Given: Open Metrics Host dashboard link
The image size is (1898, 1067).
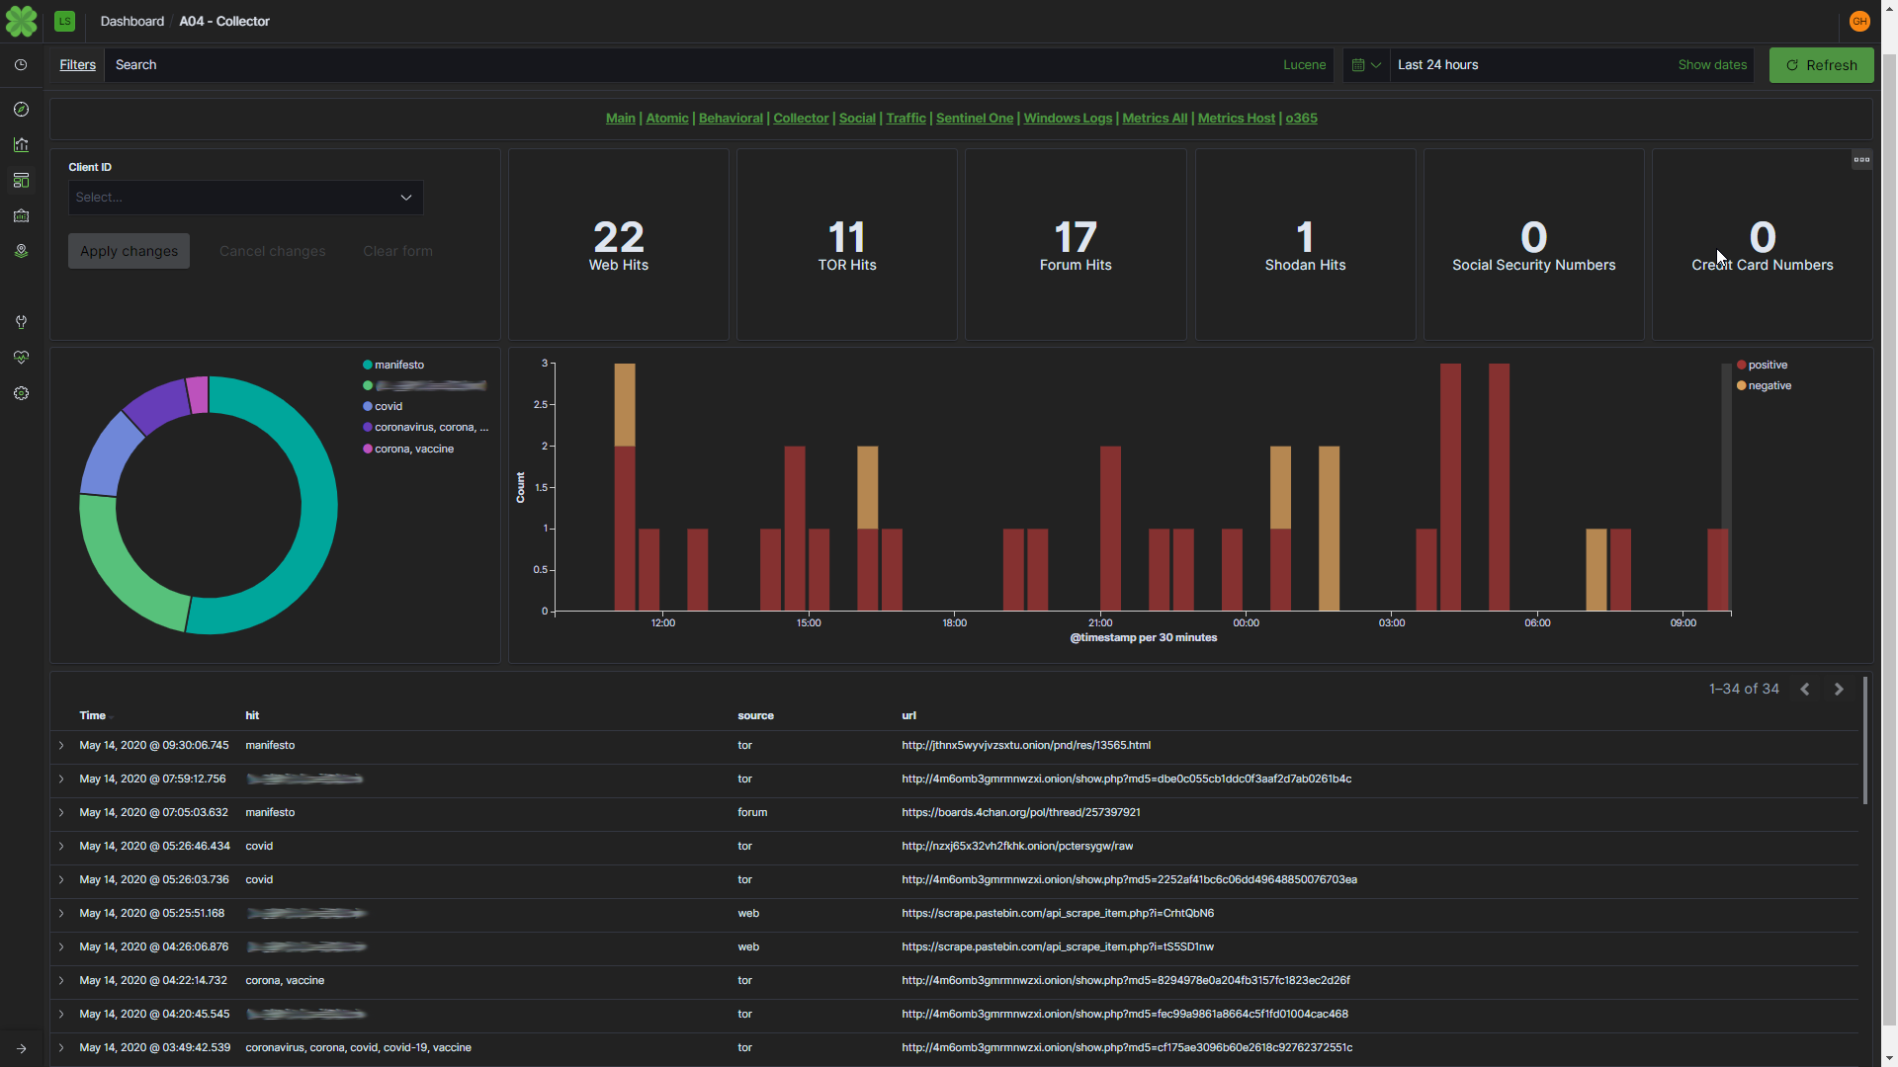Looking at the screenshot, I should pos(1237,119).
